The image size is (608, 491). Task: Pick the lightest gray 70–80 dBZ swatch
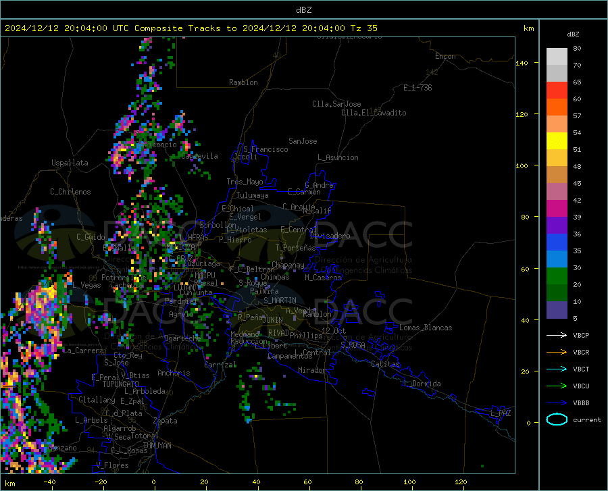click(x=557, y=57)
